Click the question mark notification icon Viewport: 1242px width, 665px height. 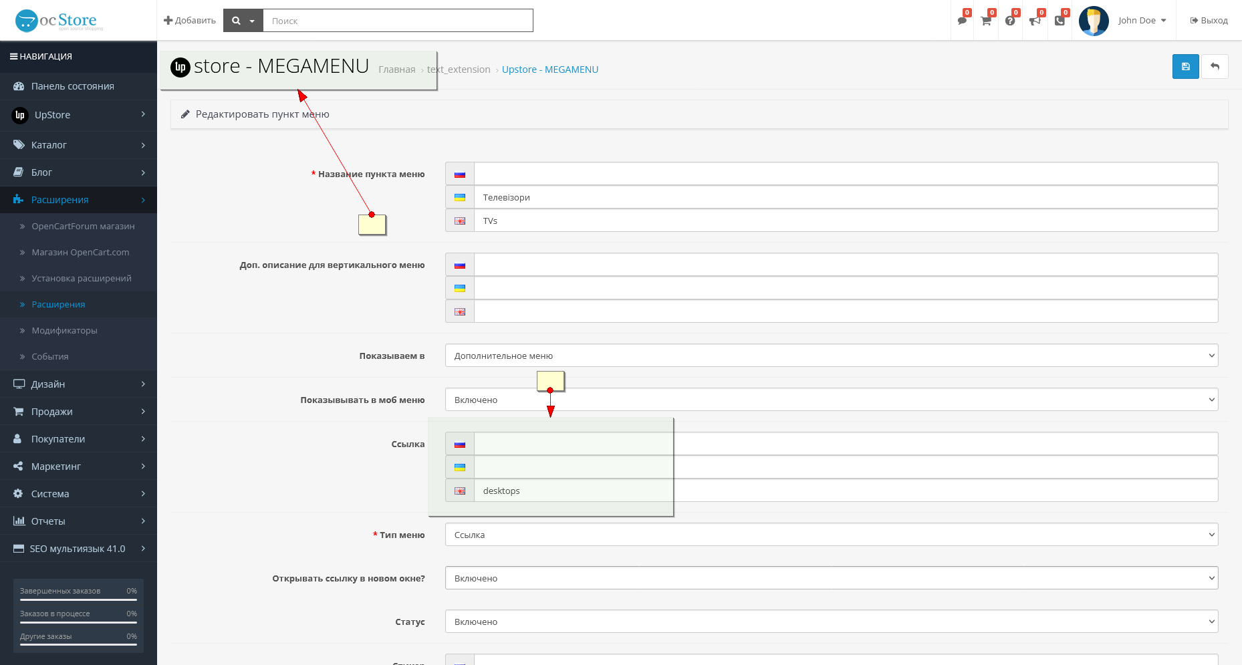point(1010,21)
